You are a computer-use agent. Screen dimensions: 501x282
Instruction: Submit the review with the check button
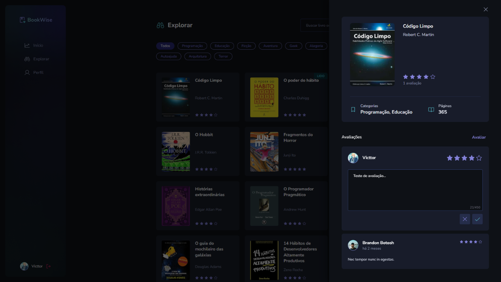point(477,219)
